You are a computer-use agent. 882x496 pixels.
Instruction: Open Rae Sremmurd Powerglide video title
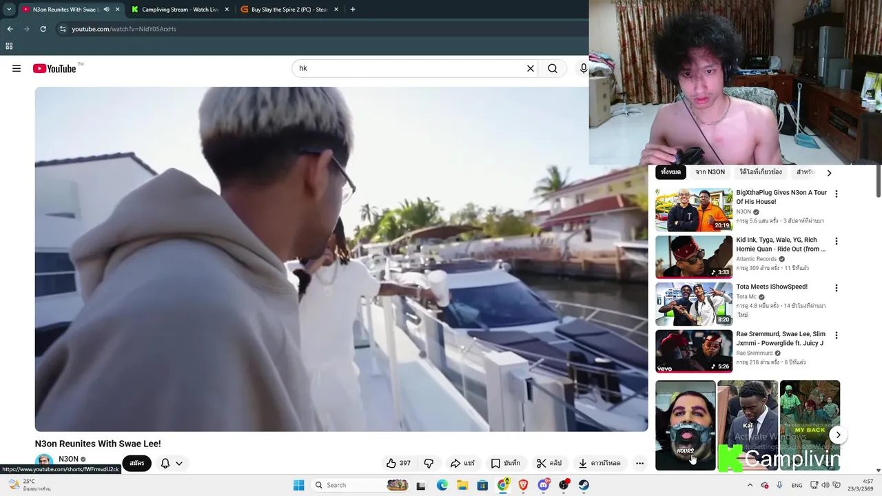pos(781,338)
